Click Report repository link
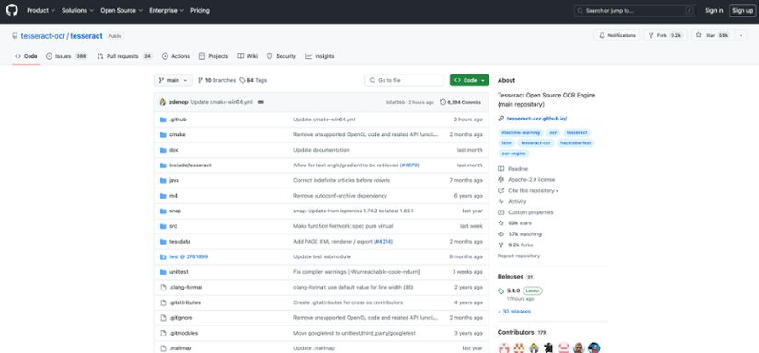This screenshot has width=759, height=353. [x=519, y=256]
